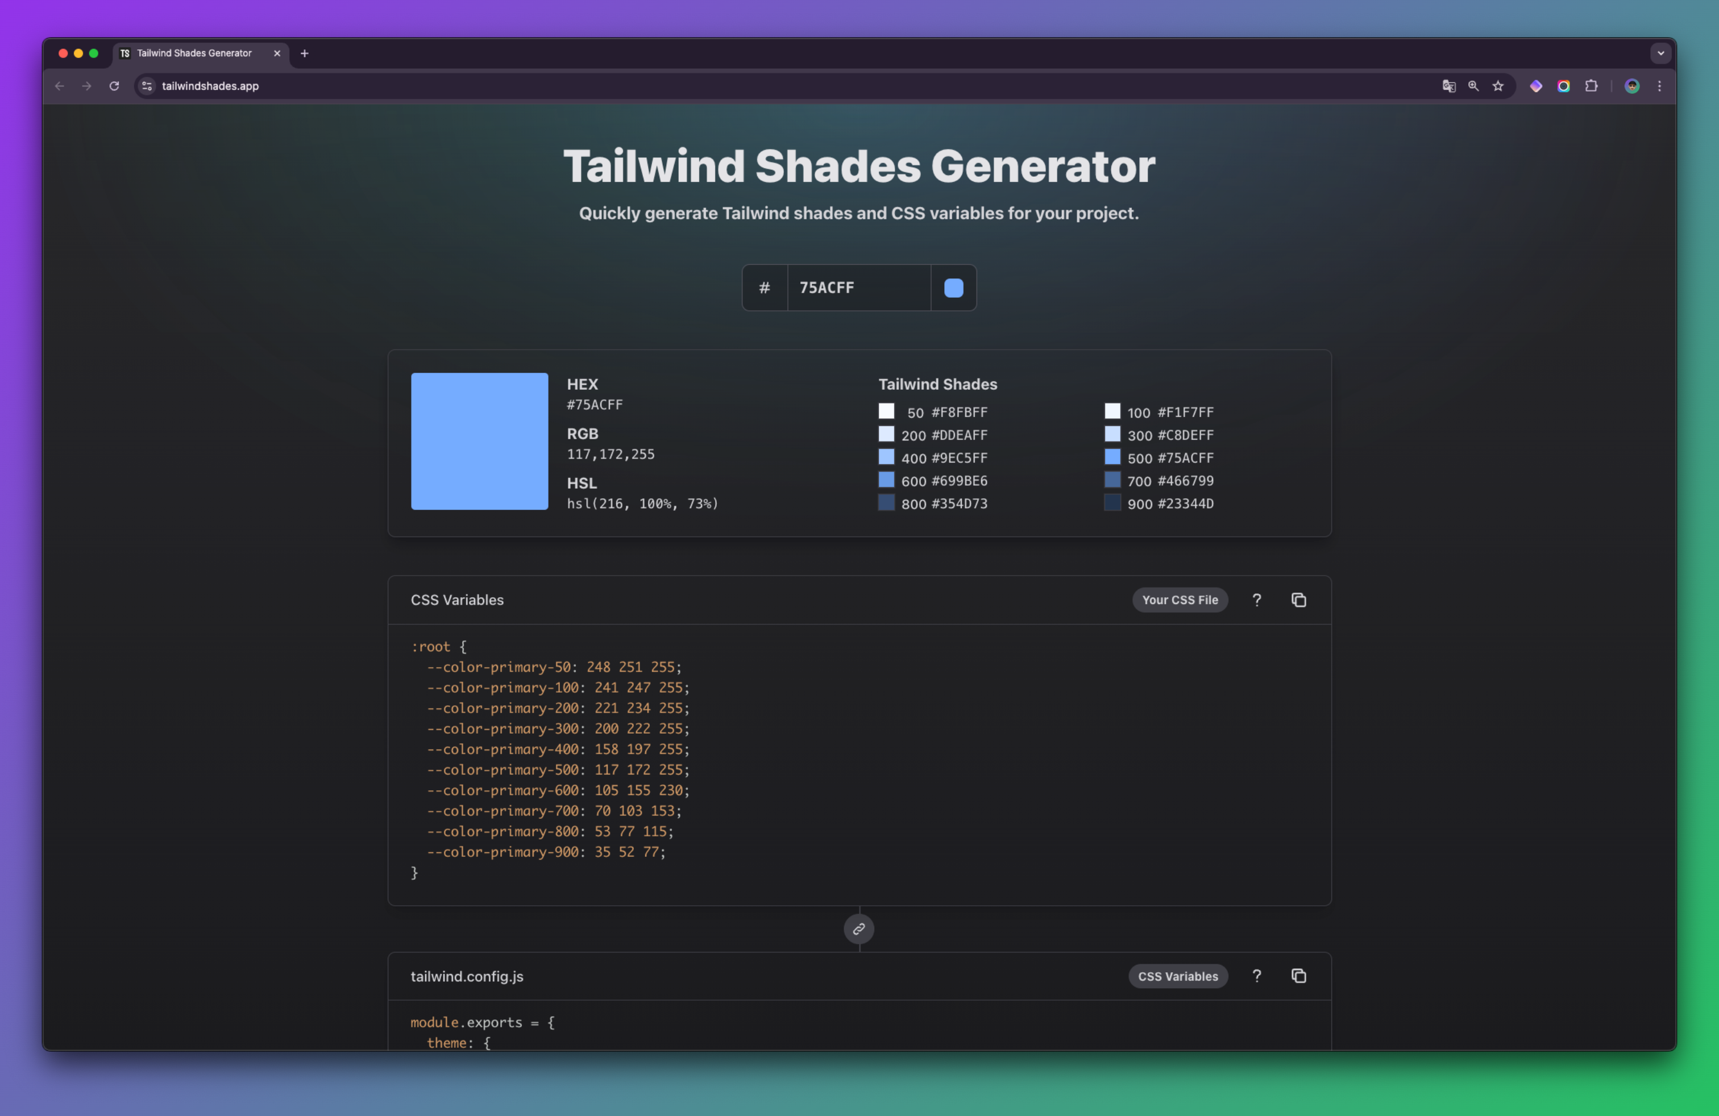Select shade 300 #C8DEFF swatch
Screen dimensions: 1719x1116
1112,434
